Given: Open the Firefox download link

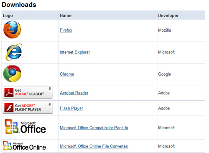Looking at the screenshot, I should [66, 30].
